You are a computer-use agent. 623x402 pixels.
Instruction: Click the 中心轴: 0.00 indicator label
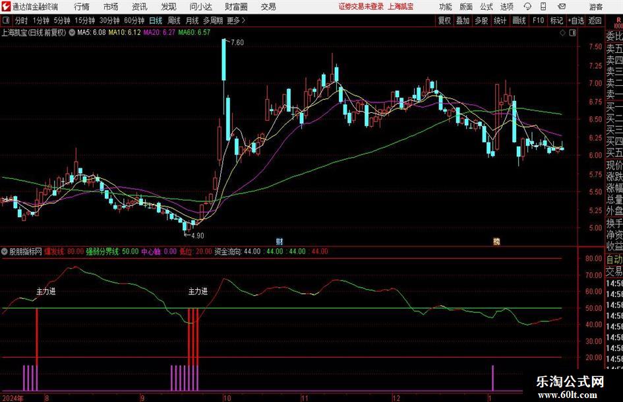pos(159,251)
